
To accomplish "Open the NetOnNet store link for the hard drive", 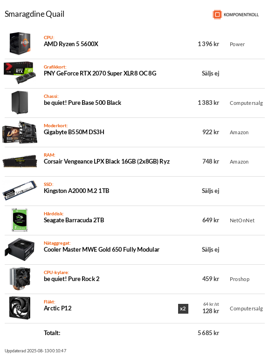I will [x=242, y=220].
